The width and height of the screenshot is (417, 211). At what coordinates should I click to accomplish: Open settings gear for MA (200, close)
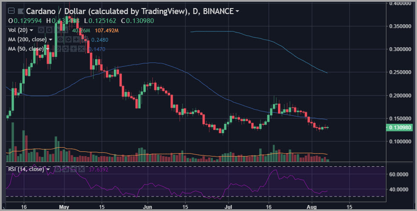(x=68, y=40)
